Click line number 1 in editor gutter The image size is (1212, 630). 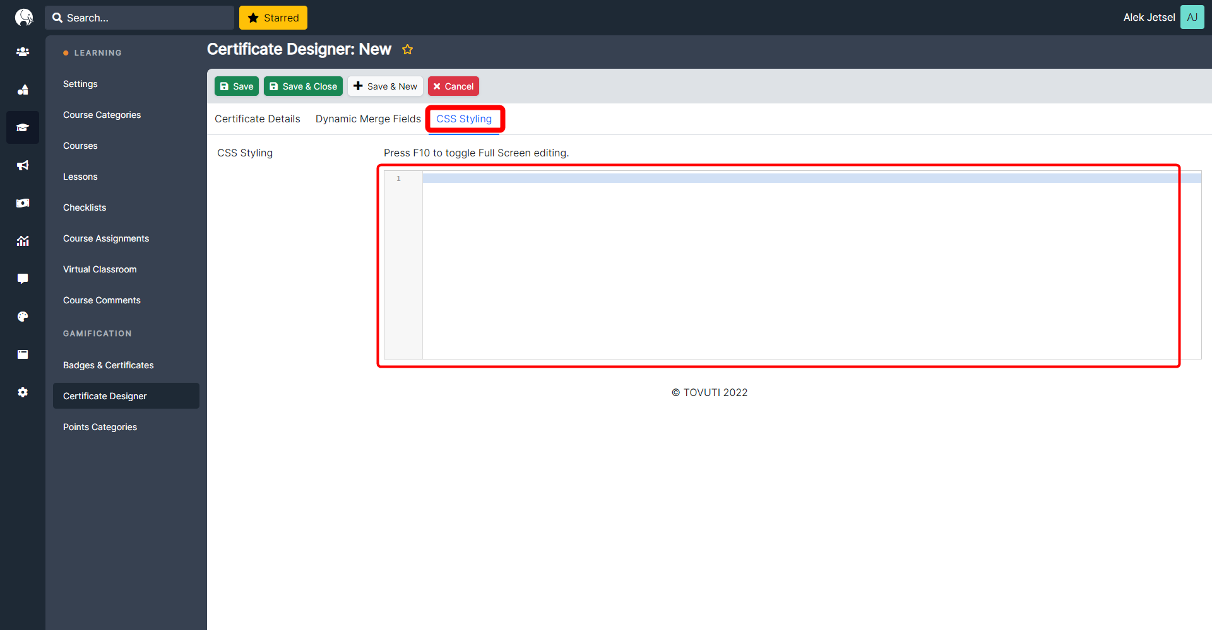point(398,178)
